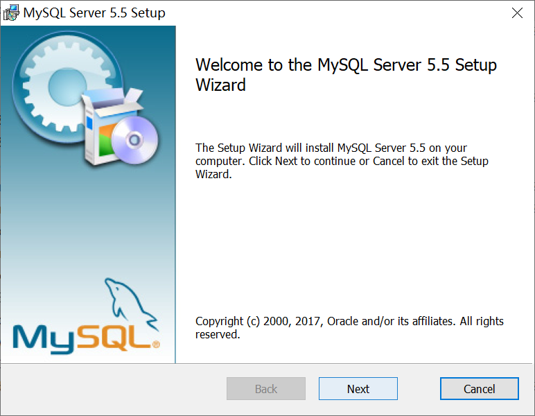Click the greyed-out Back button
The height and width of the screenshot is (416, 535).
pos(266,389)
